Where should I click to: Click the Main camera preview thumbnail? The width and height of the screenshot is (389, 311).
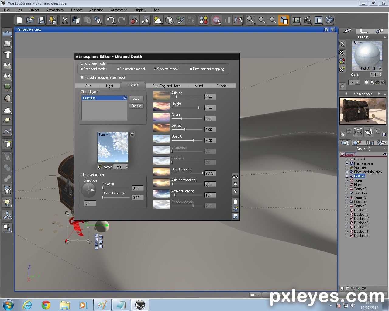click(363, 111)
